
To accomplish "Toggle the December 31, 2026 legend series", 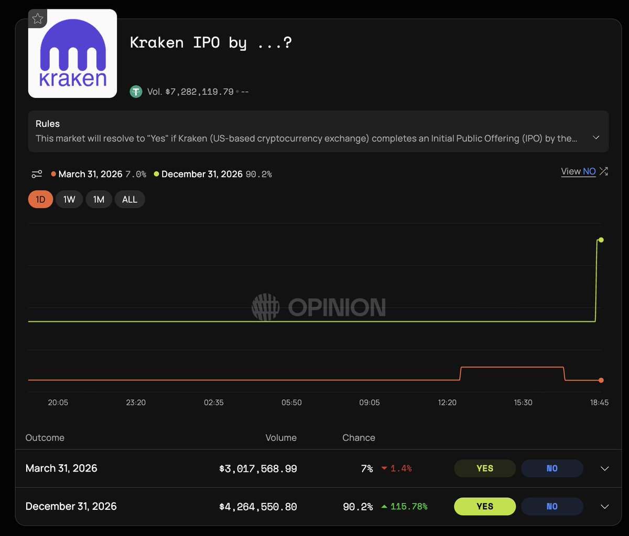I will [213, 174].
